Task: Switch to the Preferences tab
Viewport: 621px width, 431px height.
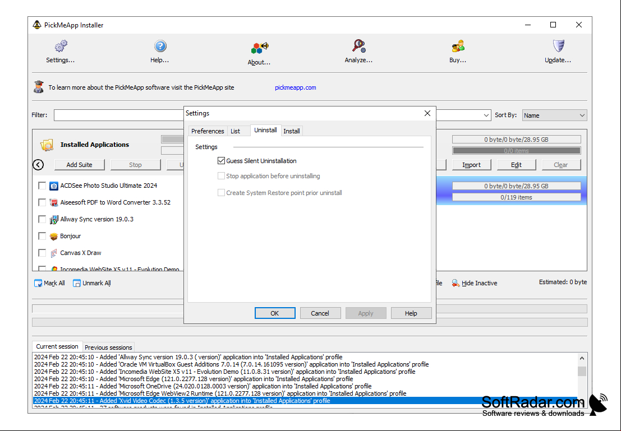Action: point(208,131)
